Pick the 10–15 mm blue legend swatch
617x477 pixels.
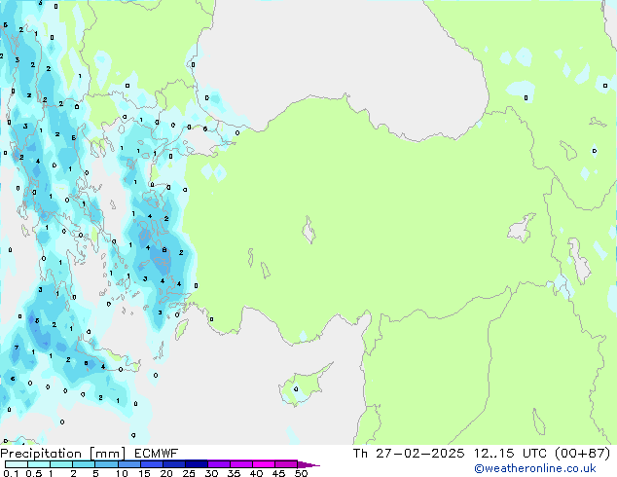coord(128,464)
